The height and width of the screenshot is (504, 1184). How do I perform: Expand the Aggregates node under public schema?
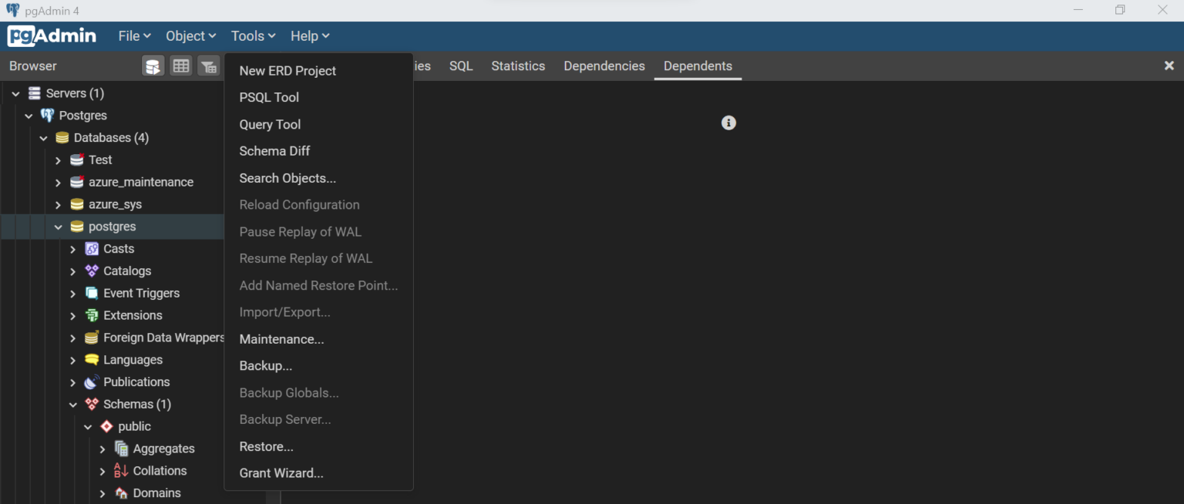point(102,448)
